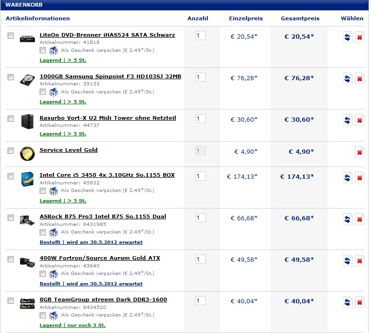Update quantity for Intel Core i5 row

coord(347,178)
